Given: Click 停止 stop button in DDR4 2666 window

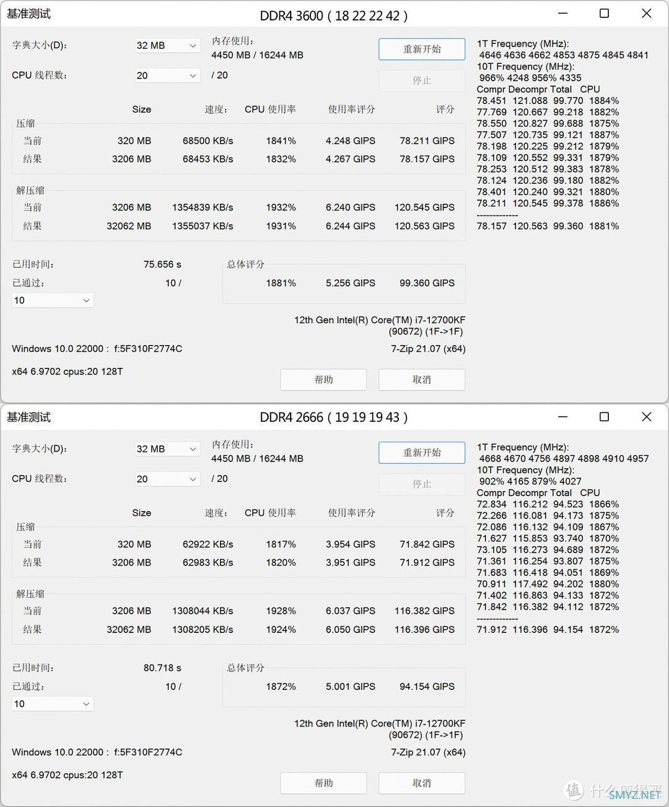Looking at the screenshot, I should click(x=422, y=484).
